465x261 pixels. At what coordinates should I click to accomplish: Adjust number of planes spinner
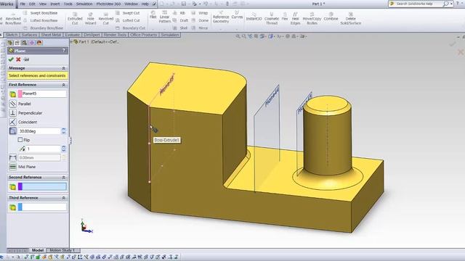click(63, 149)
